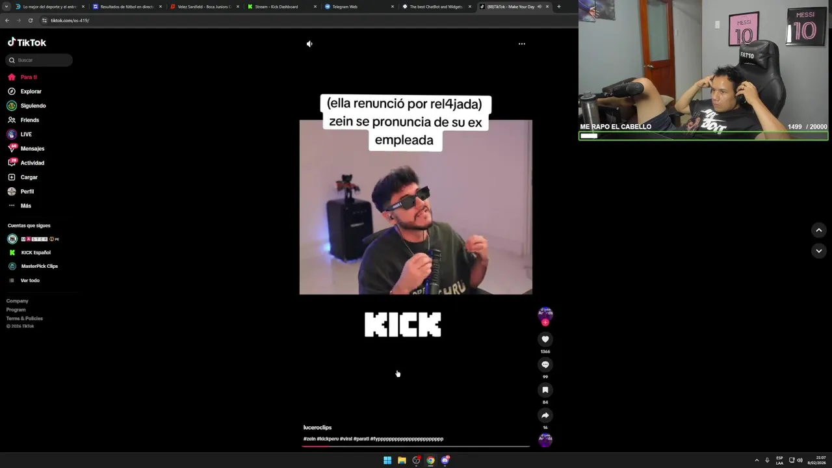The width and height of the screenshot is (832, 468).
Task: Expand the Company footer section
Action: (x=18, y=301)
